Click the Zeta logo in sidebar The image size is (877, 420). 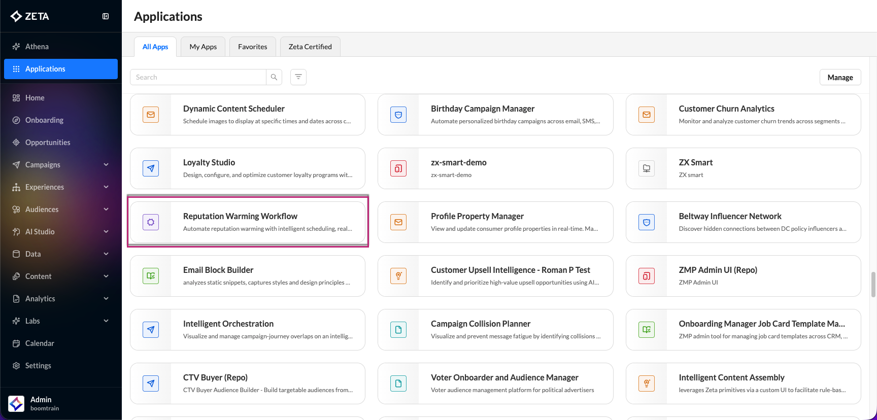pyautogui.click(x=30, y=16)
